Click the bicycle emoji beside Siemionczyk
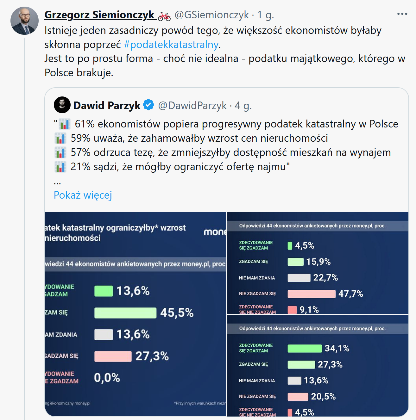 164,16
